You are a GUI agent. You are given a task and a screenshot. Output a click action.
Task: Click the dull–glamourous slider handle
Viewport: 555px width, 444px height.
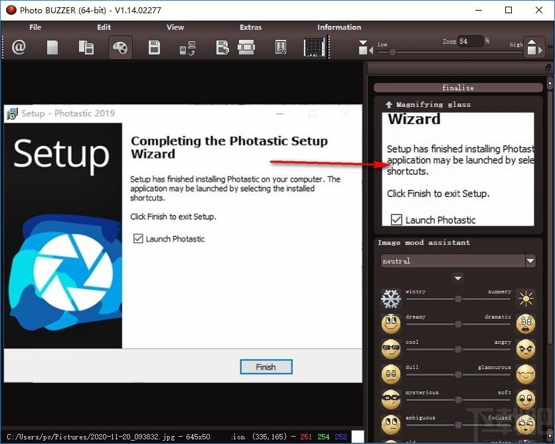458,375
